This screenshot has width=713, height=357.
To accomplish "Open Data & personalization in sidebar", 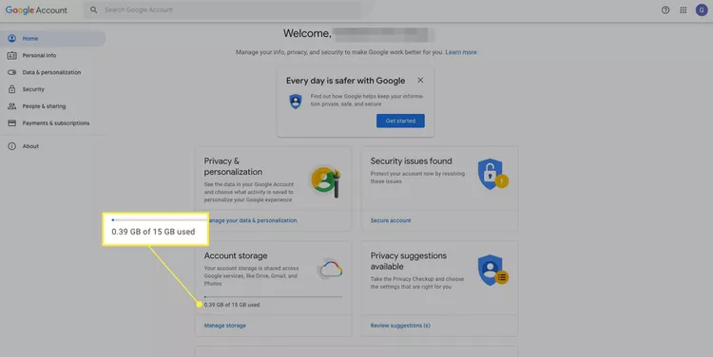I will [52, 72].
